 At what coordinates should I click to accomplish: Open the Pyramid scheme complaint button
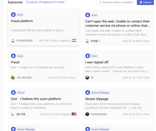coord(116,2)
